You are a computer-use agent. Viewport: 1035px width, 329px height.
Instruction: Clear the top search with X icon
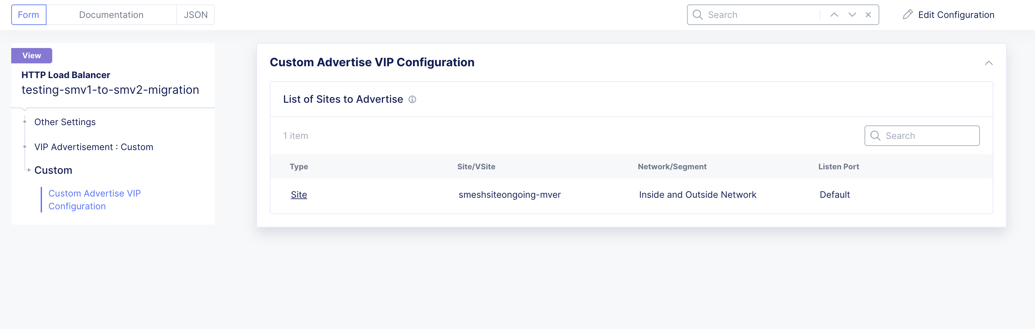[868, 15]
